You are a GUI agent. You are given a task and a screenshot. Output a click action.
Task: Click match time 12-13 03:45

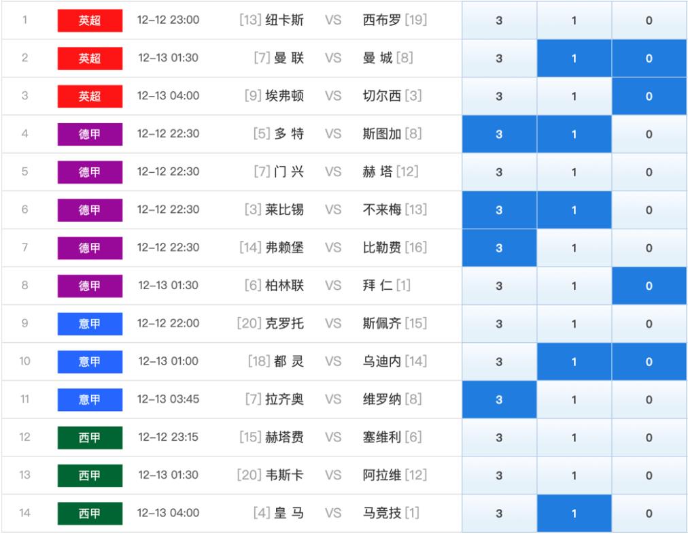tap(168, 399)
